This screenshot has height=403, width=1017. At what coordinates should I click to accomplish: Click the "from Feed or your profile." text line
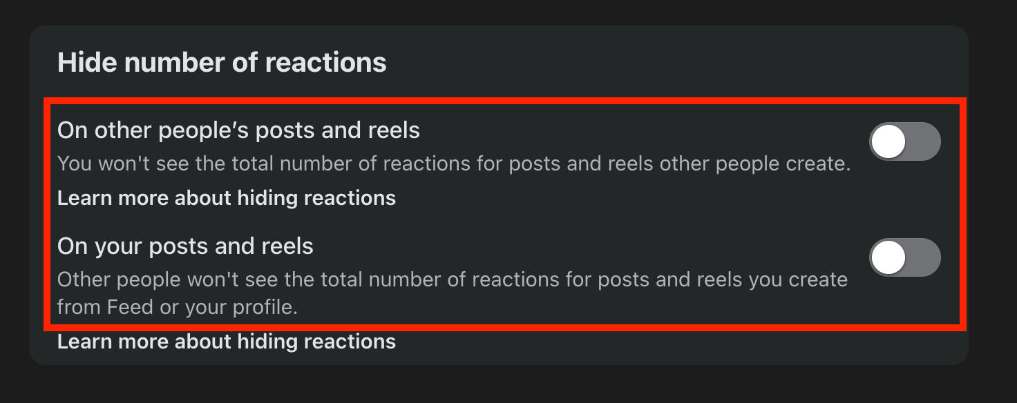pyautogui.click(x=177, y=306)
